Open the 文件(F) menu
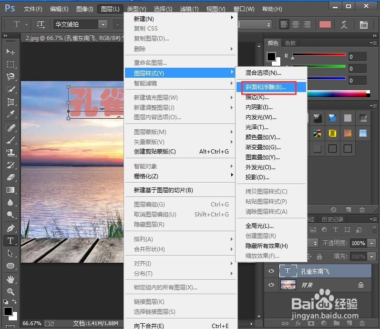This screenshot has height=329, width=380. pos(33,9)
